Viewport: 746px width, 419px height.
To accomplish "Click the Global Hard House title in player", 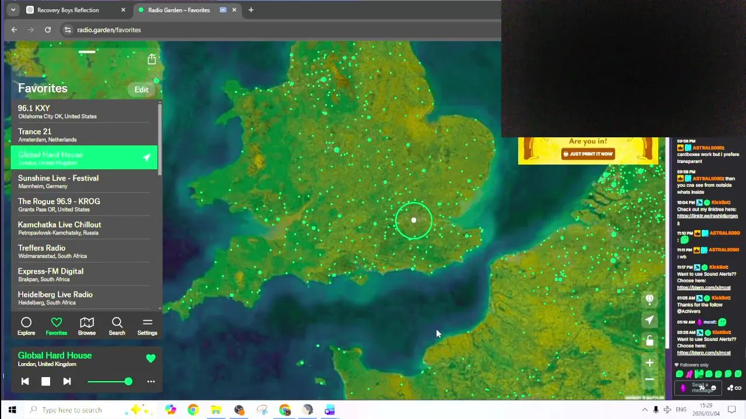I will pos(55,356).
